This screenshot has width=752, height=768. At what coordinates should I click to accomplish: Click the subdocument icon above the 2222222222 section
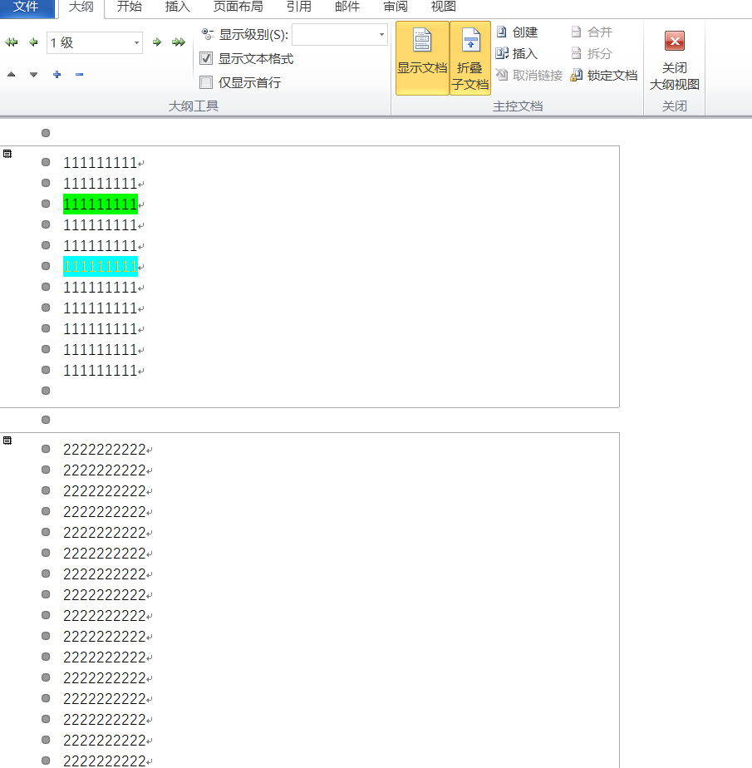(7, 441)
